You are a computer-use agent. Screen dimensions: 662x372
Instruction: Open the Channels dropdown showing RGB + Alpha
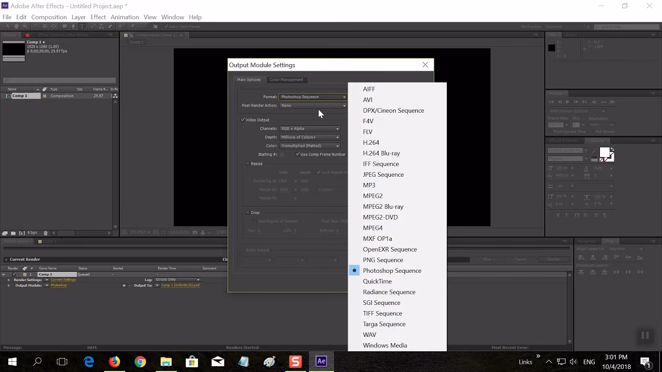coord(310,129)
